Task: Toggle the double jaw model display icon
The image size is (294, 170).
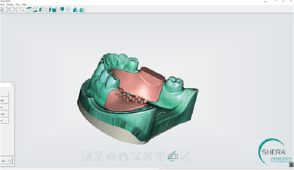Action: [82, 9]
